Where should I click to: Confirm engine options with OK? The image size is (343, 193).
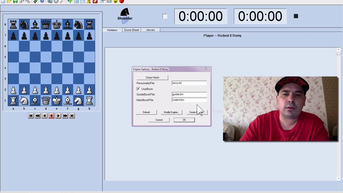(184, 120)
